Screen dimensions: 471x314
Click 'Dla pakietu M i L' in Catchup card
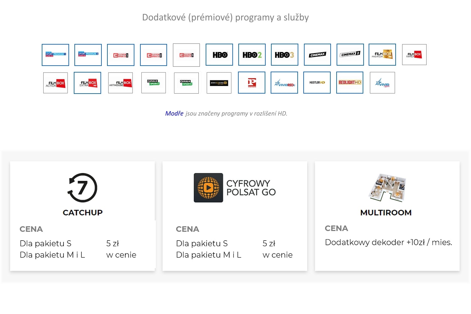tap(52, 255)
